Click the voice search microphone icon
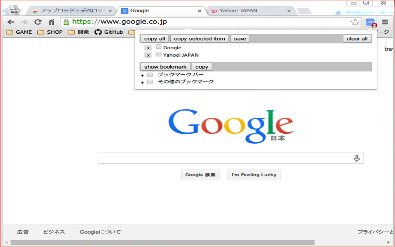 (x=357, y=158)
